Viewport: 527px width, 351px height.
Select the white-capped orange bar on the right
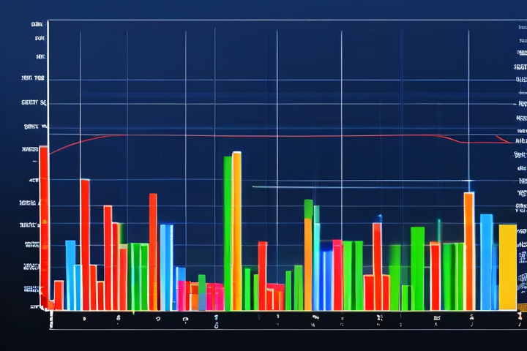click(468, 251)
